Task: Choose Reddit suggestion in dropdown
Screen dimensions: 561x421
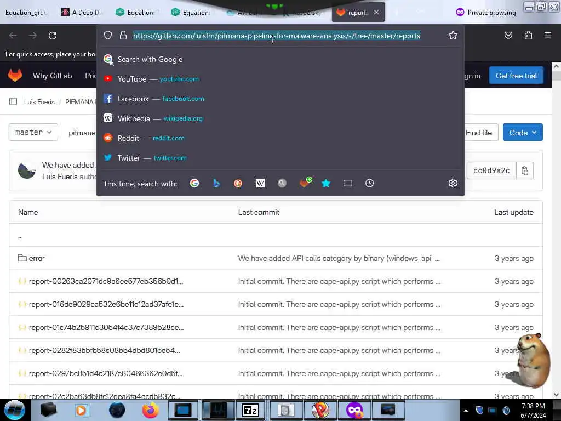Action: point(280,138)
